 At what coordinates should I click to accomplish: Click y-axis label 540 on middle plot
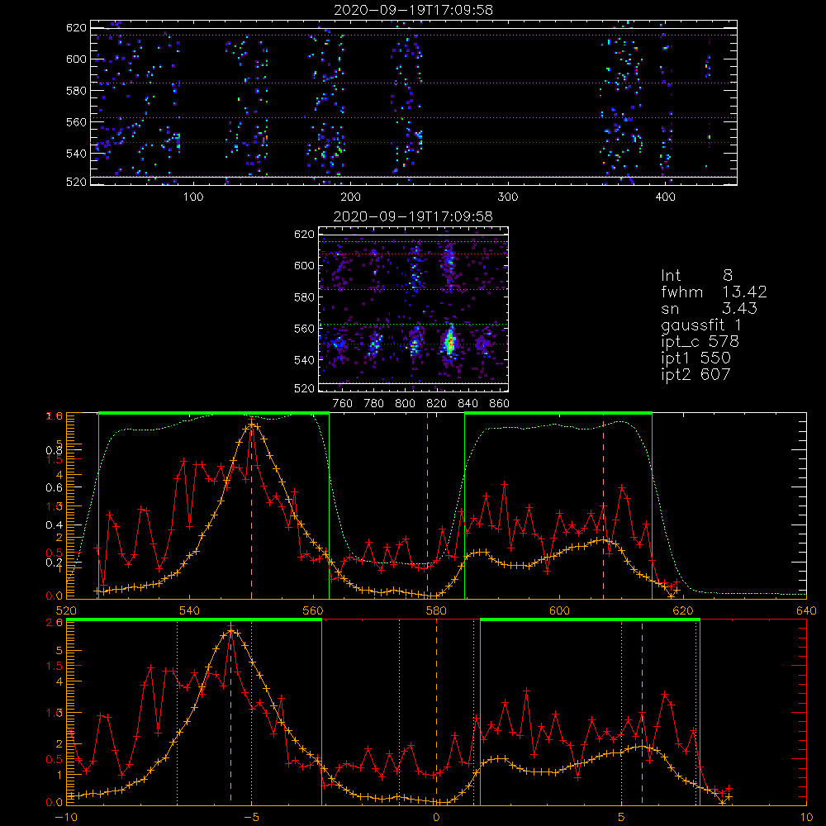coord(304,360)
